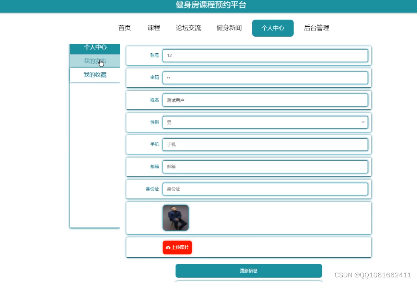The height and width of the screenshot is (282, 417).
Task: Click the upload cloud icon on 上传图片 button
Action: pyautogui.click(x=167, y=247)
